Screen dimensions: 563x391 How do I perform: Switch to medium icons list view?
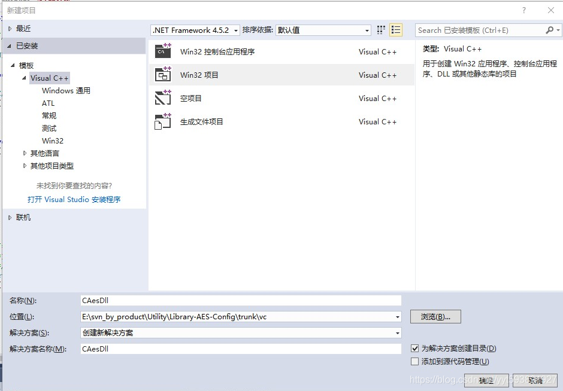[x=396, y=30]
